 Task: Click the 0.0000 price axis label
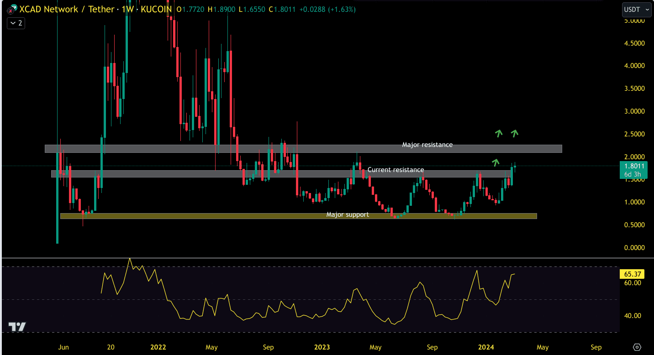pos(635,248)
